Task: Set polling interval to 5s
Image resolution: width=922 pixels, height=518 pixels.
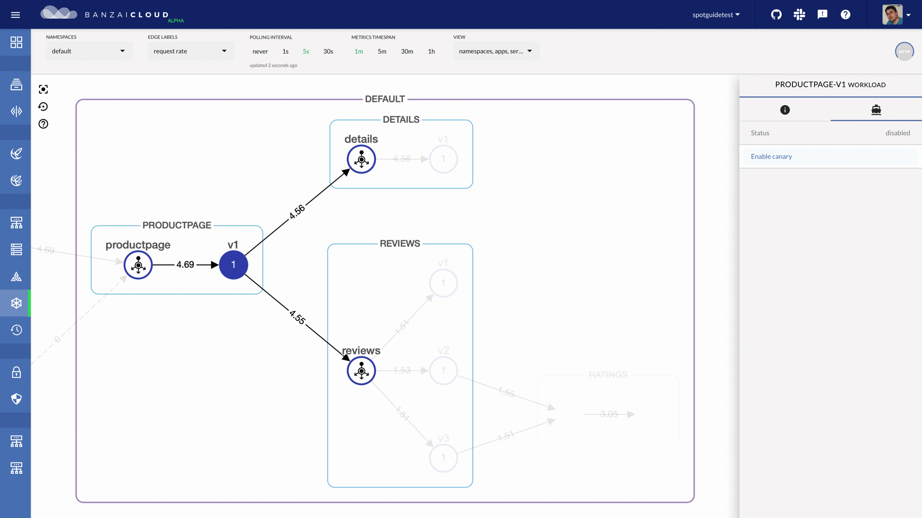Action: click(x=306, y=51)
